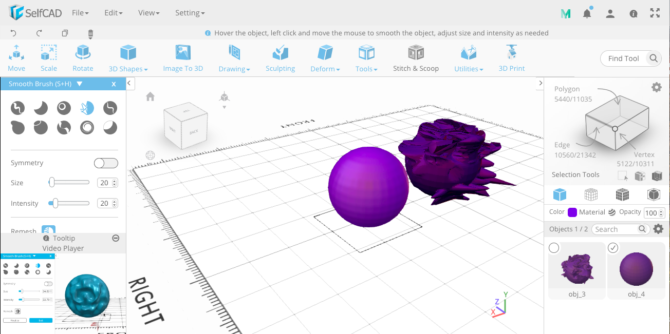Screen dimensions: 670x334
Task: Open the objects list settings gear
Action: pyautogui.click(x=658, y=229)
